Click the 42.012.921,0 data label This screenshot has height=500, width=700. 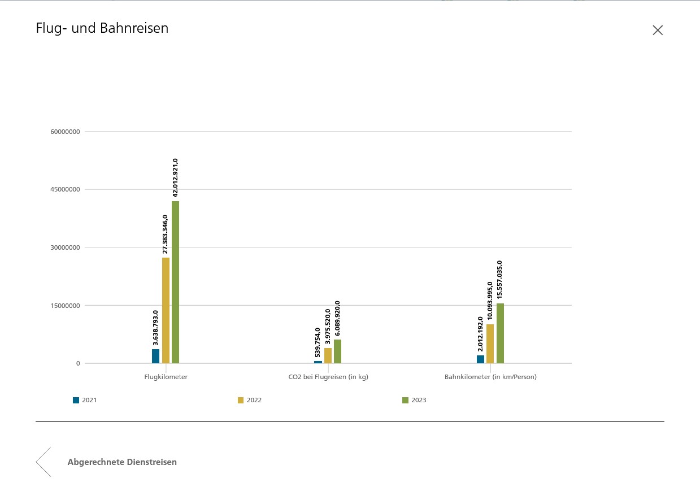pyautogui.click(x=175, y=177)
